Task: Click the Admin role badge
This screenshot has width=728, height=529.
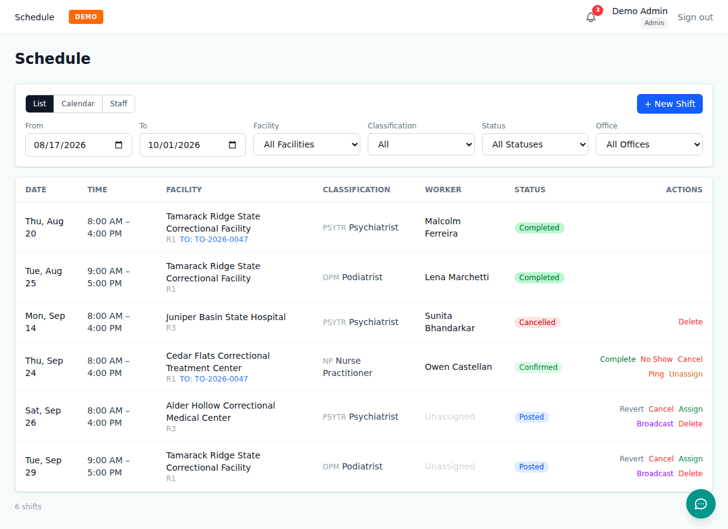Action: click(654, 23)
